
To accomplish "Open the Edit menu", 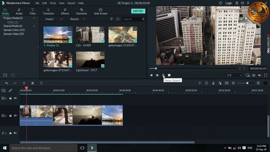I will 44,3.
